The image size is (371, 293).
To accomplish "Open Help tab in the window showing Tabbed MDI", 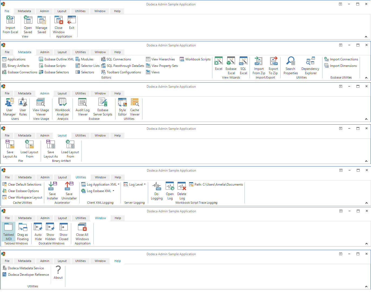I will (118, 218).
